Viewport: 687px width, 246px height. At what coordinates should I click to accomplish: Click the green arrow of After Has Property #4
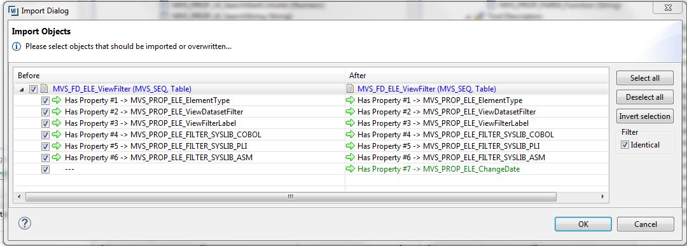350,134
